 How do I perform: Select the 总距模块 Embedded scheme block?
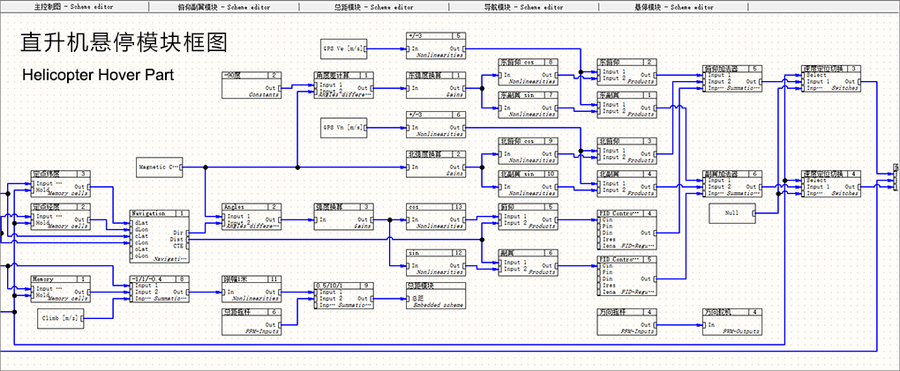pyautogui.click(x=435, y=295)
